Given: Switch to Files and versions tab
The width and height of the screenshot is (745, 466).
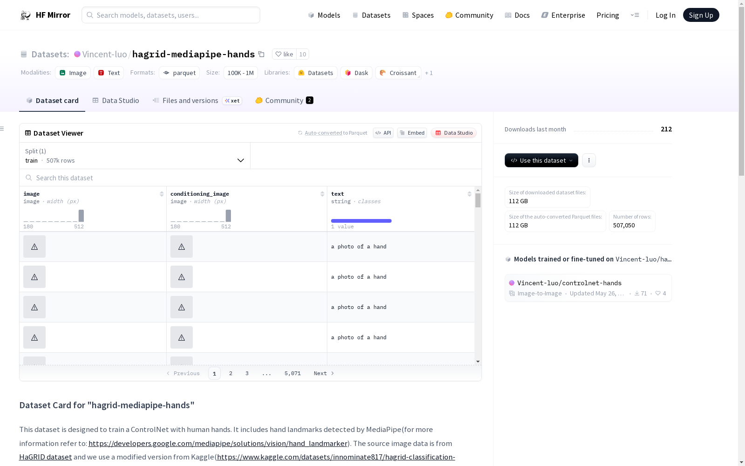Looking at the screenshot, I should (x=190, y=101).
